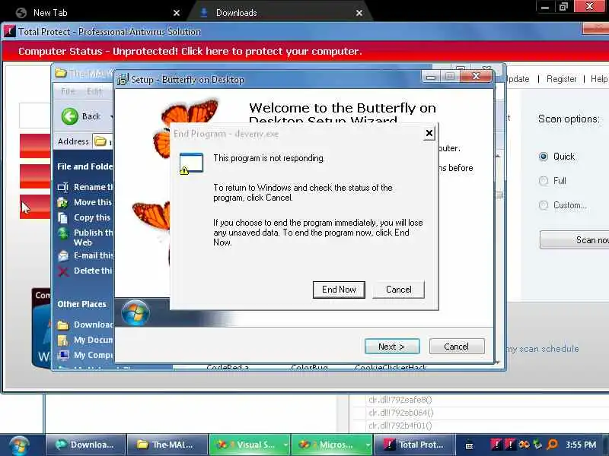Click the Back arrow in explorer window
Image resolution: width=609 pixels, height=456 pixels.
point(70,116)
